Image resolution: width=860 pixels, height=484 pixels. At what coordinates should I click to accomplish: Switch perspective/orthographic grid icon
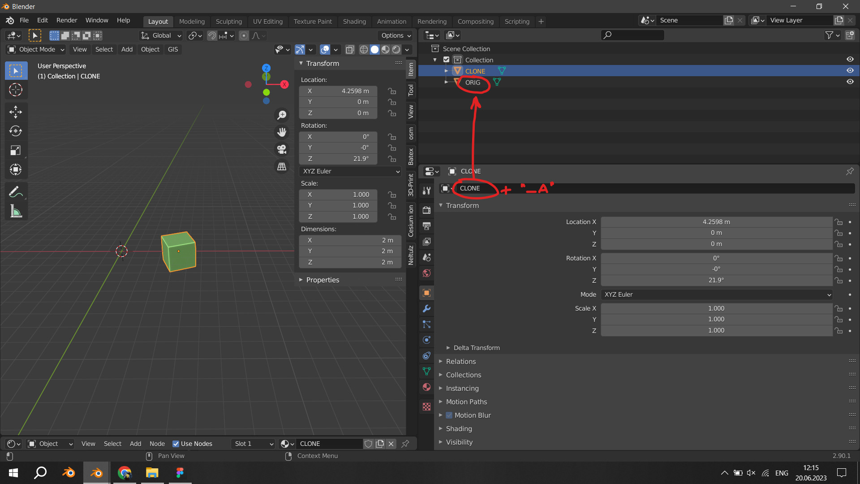click(282, 166)
